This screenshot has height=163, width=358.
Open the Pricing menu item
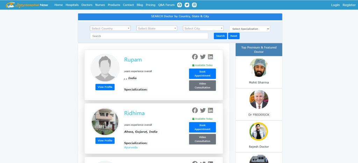(x=150, y=5)
